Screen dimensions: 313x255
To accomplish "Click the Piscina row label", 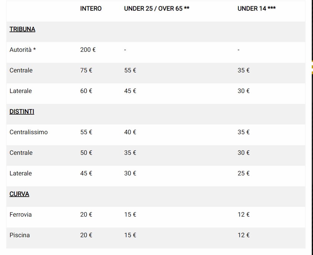I will (x=20, y=235).
